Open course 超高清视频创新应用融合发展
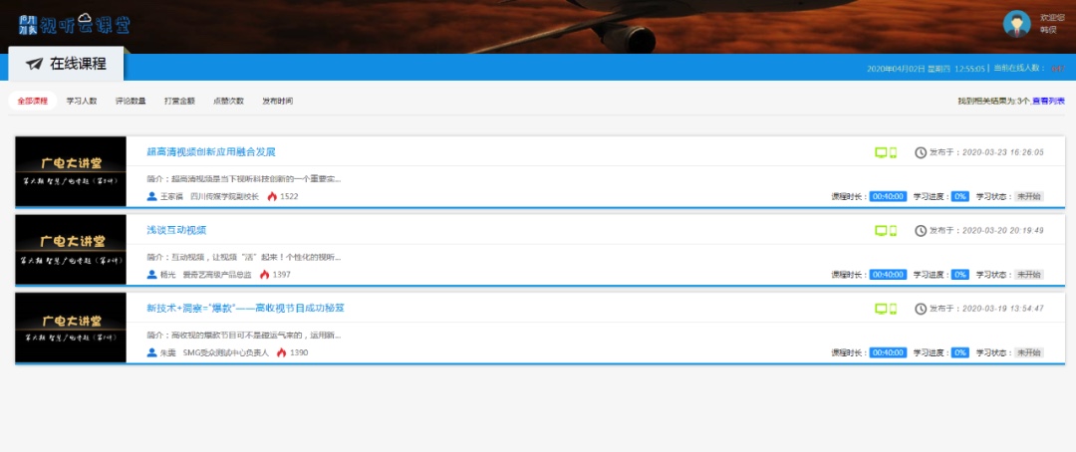Image resolution: width=1076 pixels, height=452 pixels. (x=210, y=152)
